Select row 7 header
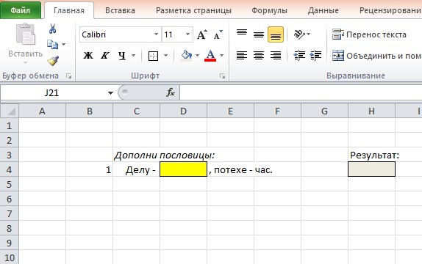The image size is (422, 264). click(x=10, y=214)
